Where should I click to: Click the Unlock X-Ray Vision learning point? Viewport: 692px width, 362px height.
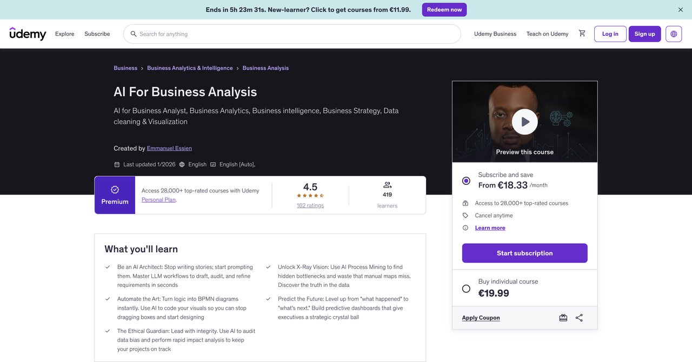345,276
